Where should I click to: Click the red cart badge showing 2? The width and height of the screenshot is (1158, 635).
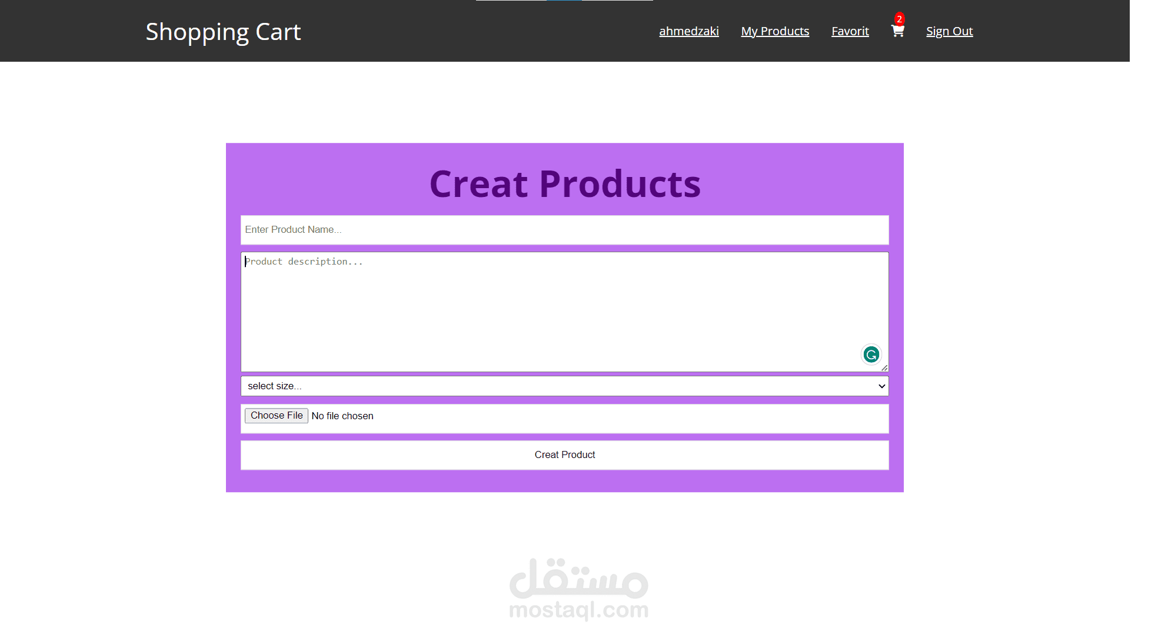point(899,19)
